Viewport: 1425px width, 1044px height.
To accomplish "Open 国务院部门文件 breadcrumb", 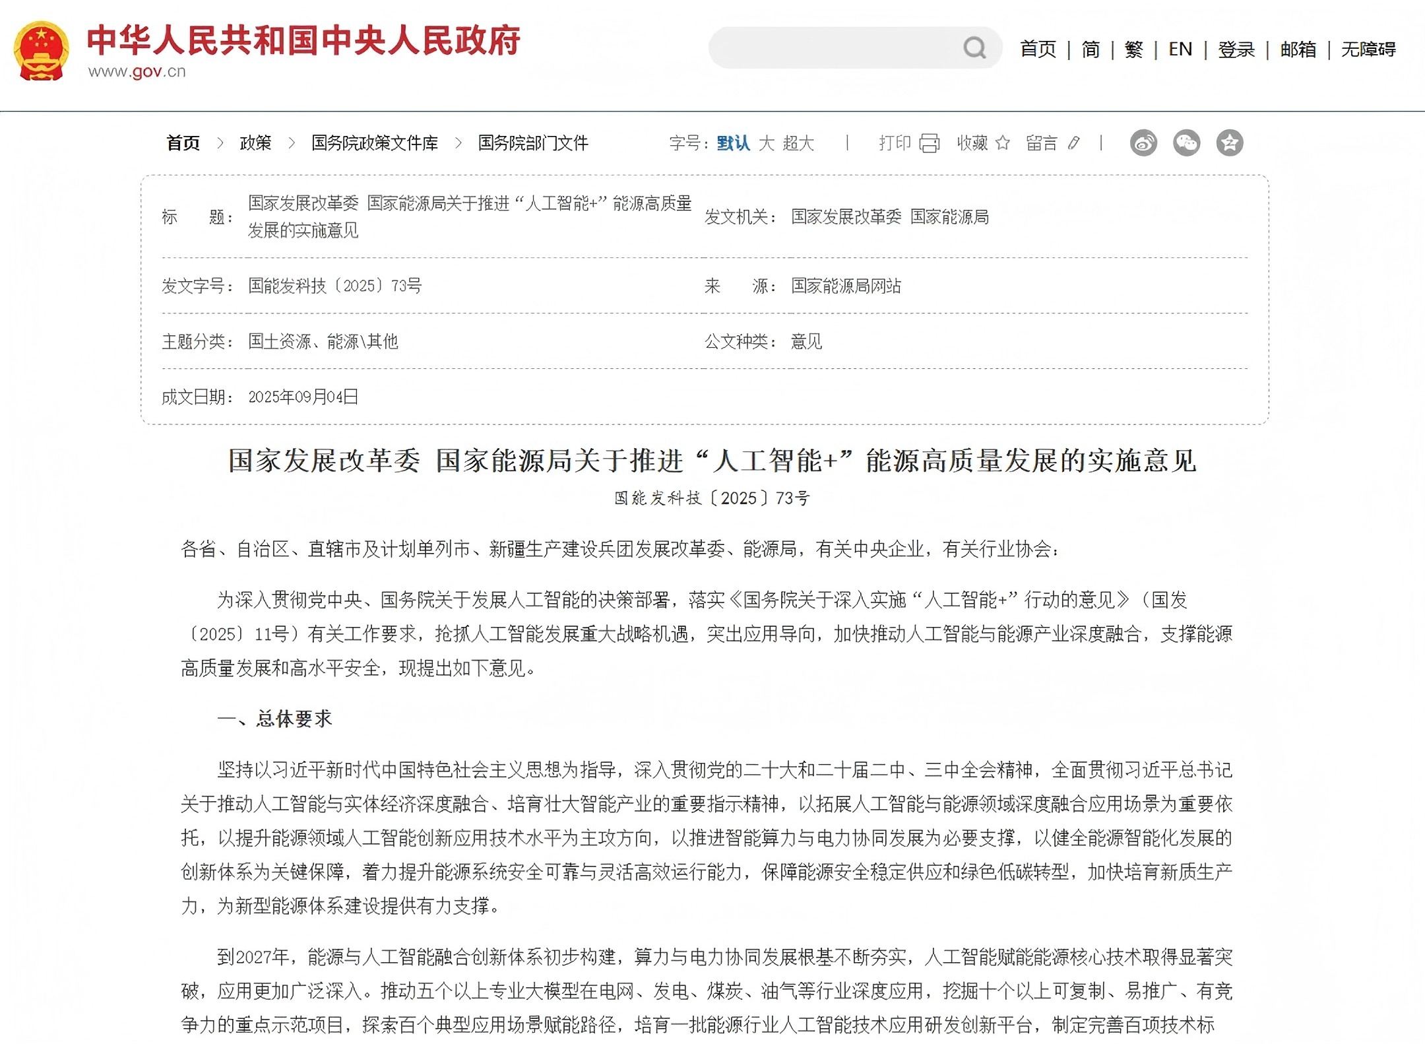I will tap(533, 143).
